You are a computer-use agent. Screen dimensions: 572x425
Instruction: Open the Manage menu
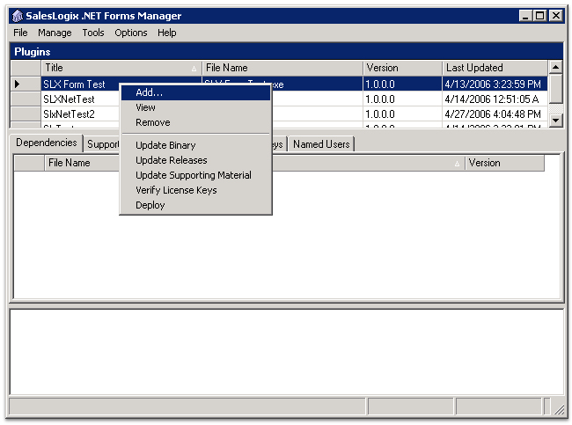coord(55,33)
